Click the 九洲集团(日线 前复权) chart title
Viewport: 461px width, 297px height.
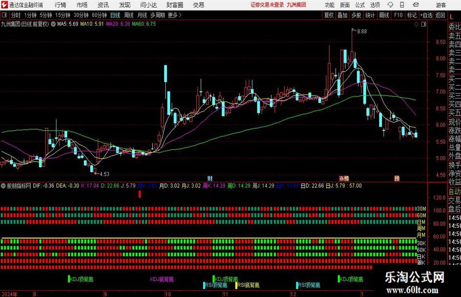(25, 24)
